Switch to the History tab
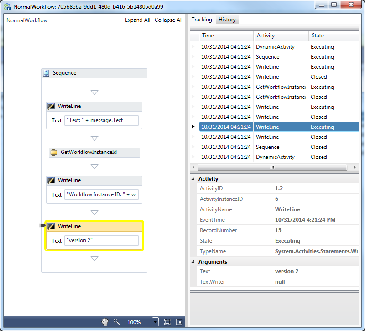The image size is (365, 331). (x=227, y=20)
